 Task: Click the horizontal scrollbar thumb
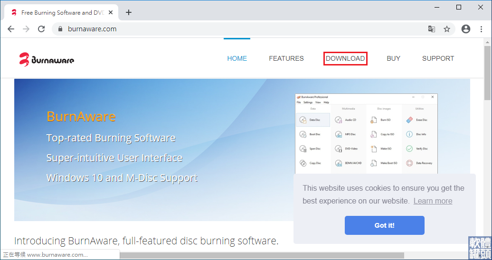[x=262, y=256]
